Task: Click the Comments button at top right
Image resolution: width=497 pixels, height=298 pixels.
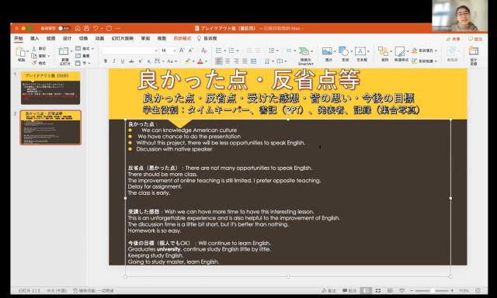Action: click(x=475, y=39)
